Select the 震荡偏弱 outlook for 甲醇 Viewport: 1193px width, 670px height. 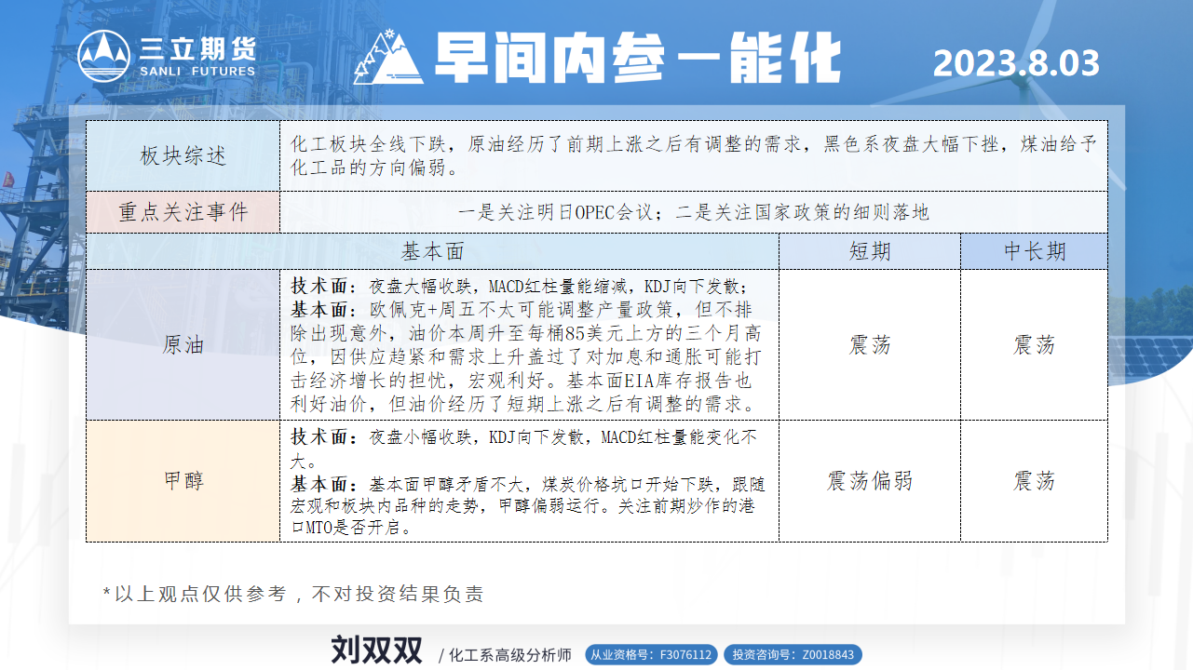coord(869,481)
